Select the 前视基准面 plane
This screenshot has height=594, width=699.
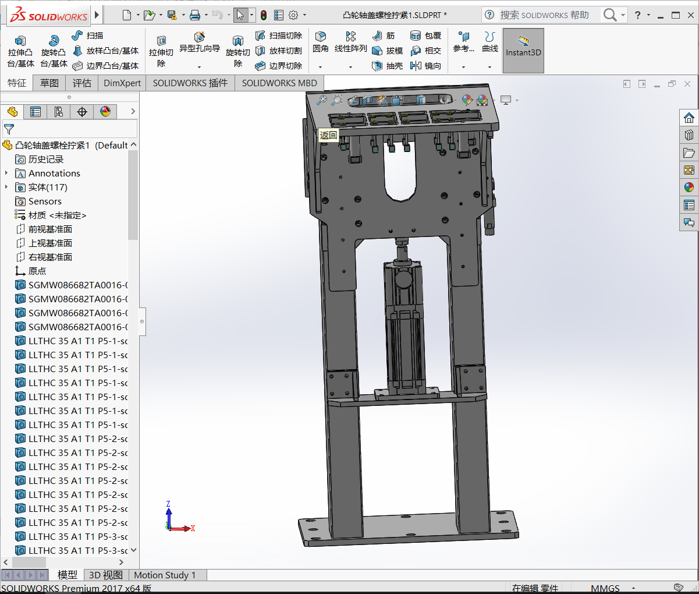(x=50, y=229)
